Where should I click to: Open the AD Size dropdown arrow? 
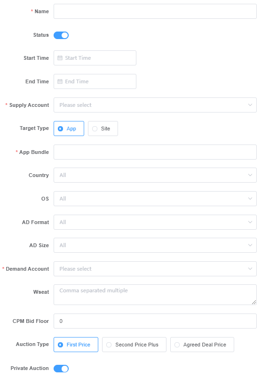(250, 245)
